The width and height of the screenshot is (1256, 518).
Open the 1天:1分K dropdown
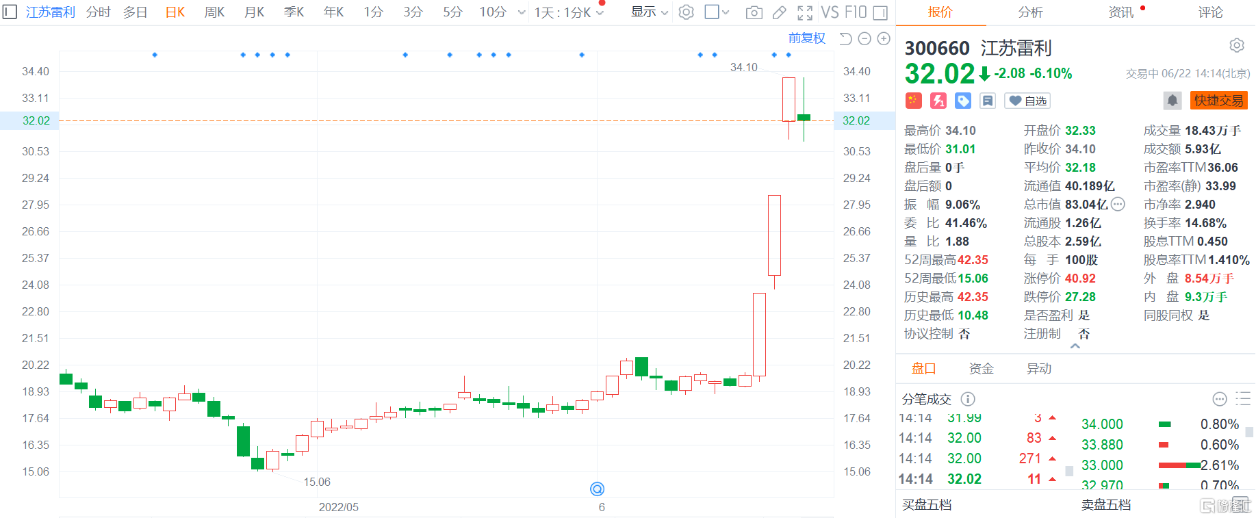tap(569, 12)
